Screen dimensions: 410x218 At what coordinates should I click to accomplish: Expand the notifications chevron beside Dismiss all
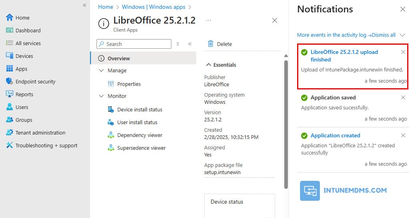403,35
